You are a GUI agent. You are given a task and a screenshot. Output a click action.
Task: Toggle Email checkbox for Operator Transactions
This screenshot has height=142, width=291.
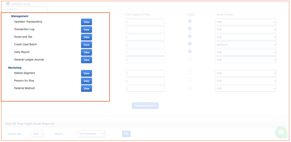(x=190, y=21)
